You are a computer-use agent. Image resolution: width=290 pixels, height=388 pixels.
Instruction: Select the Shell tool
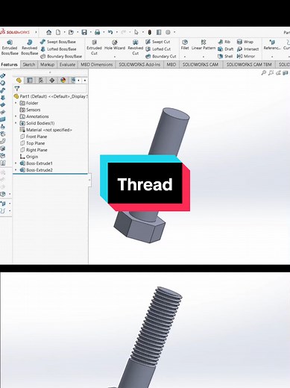coord(225,56)
